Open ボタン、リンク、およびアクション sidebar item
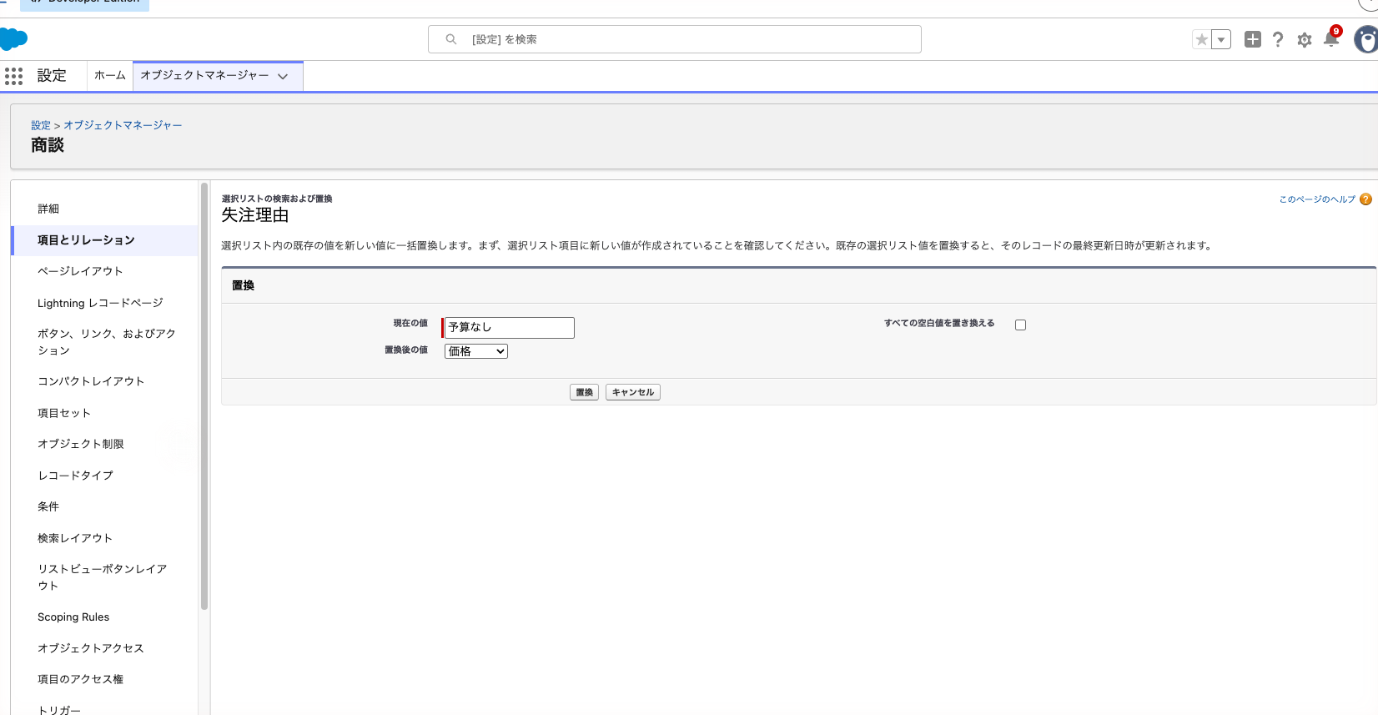This screenshot has height=715, width=1378. 105,342
